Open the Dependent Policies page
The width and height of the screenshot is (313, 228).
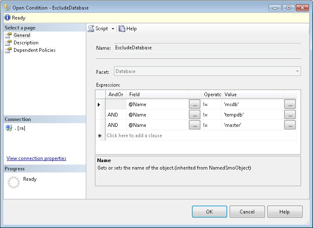34,50
